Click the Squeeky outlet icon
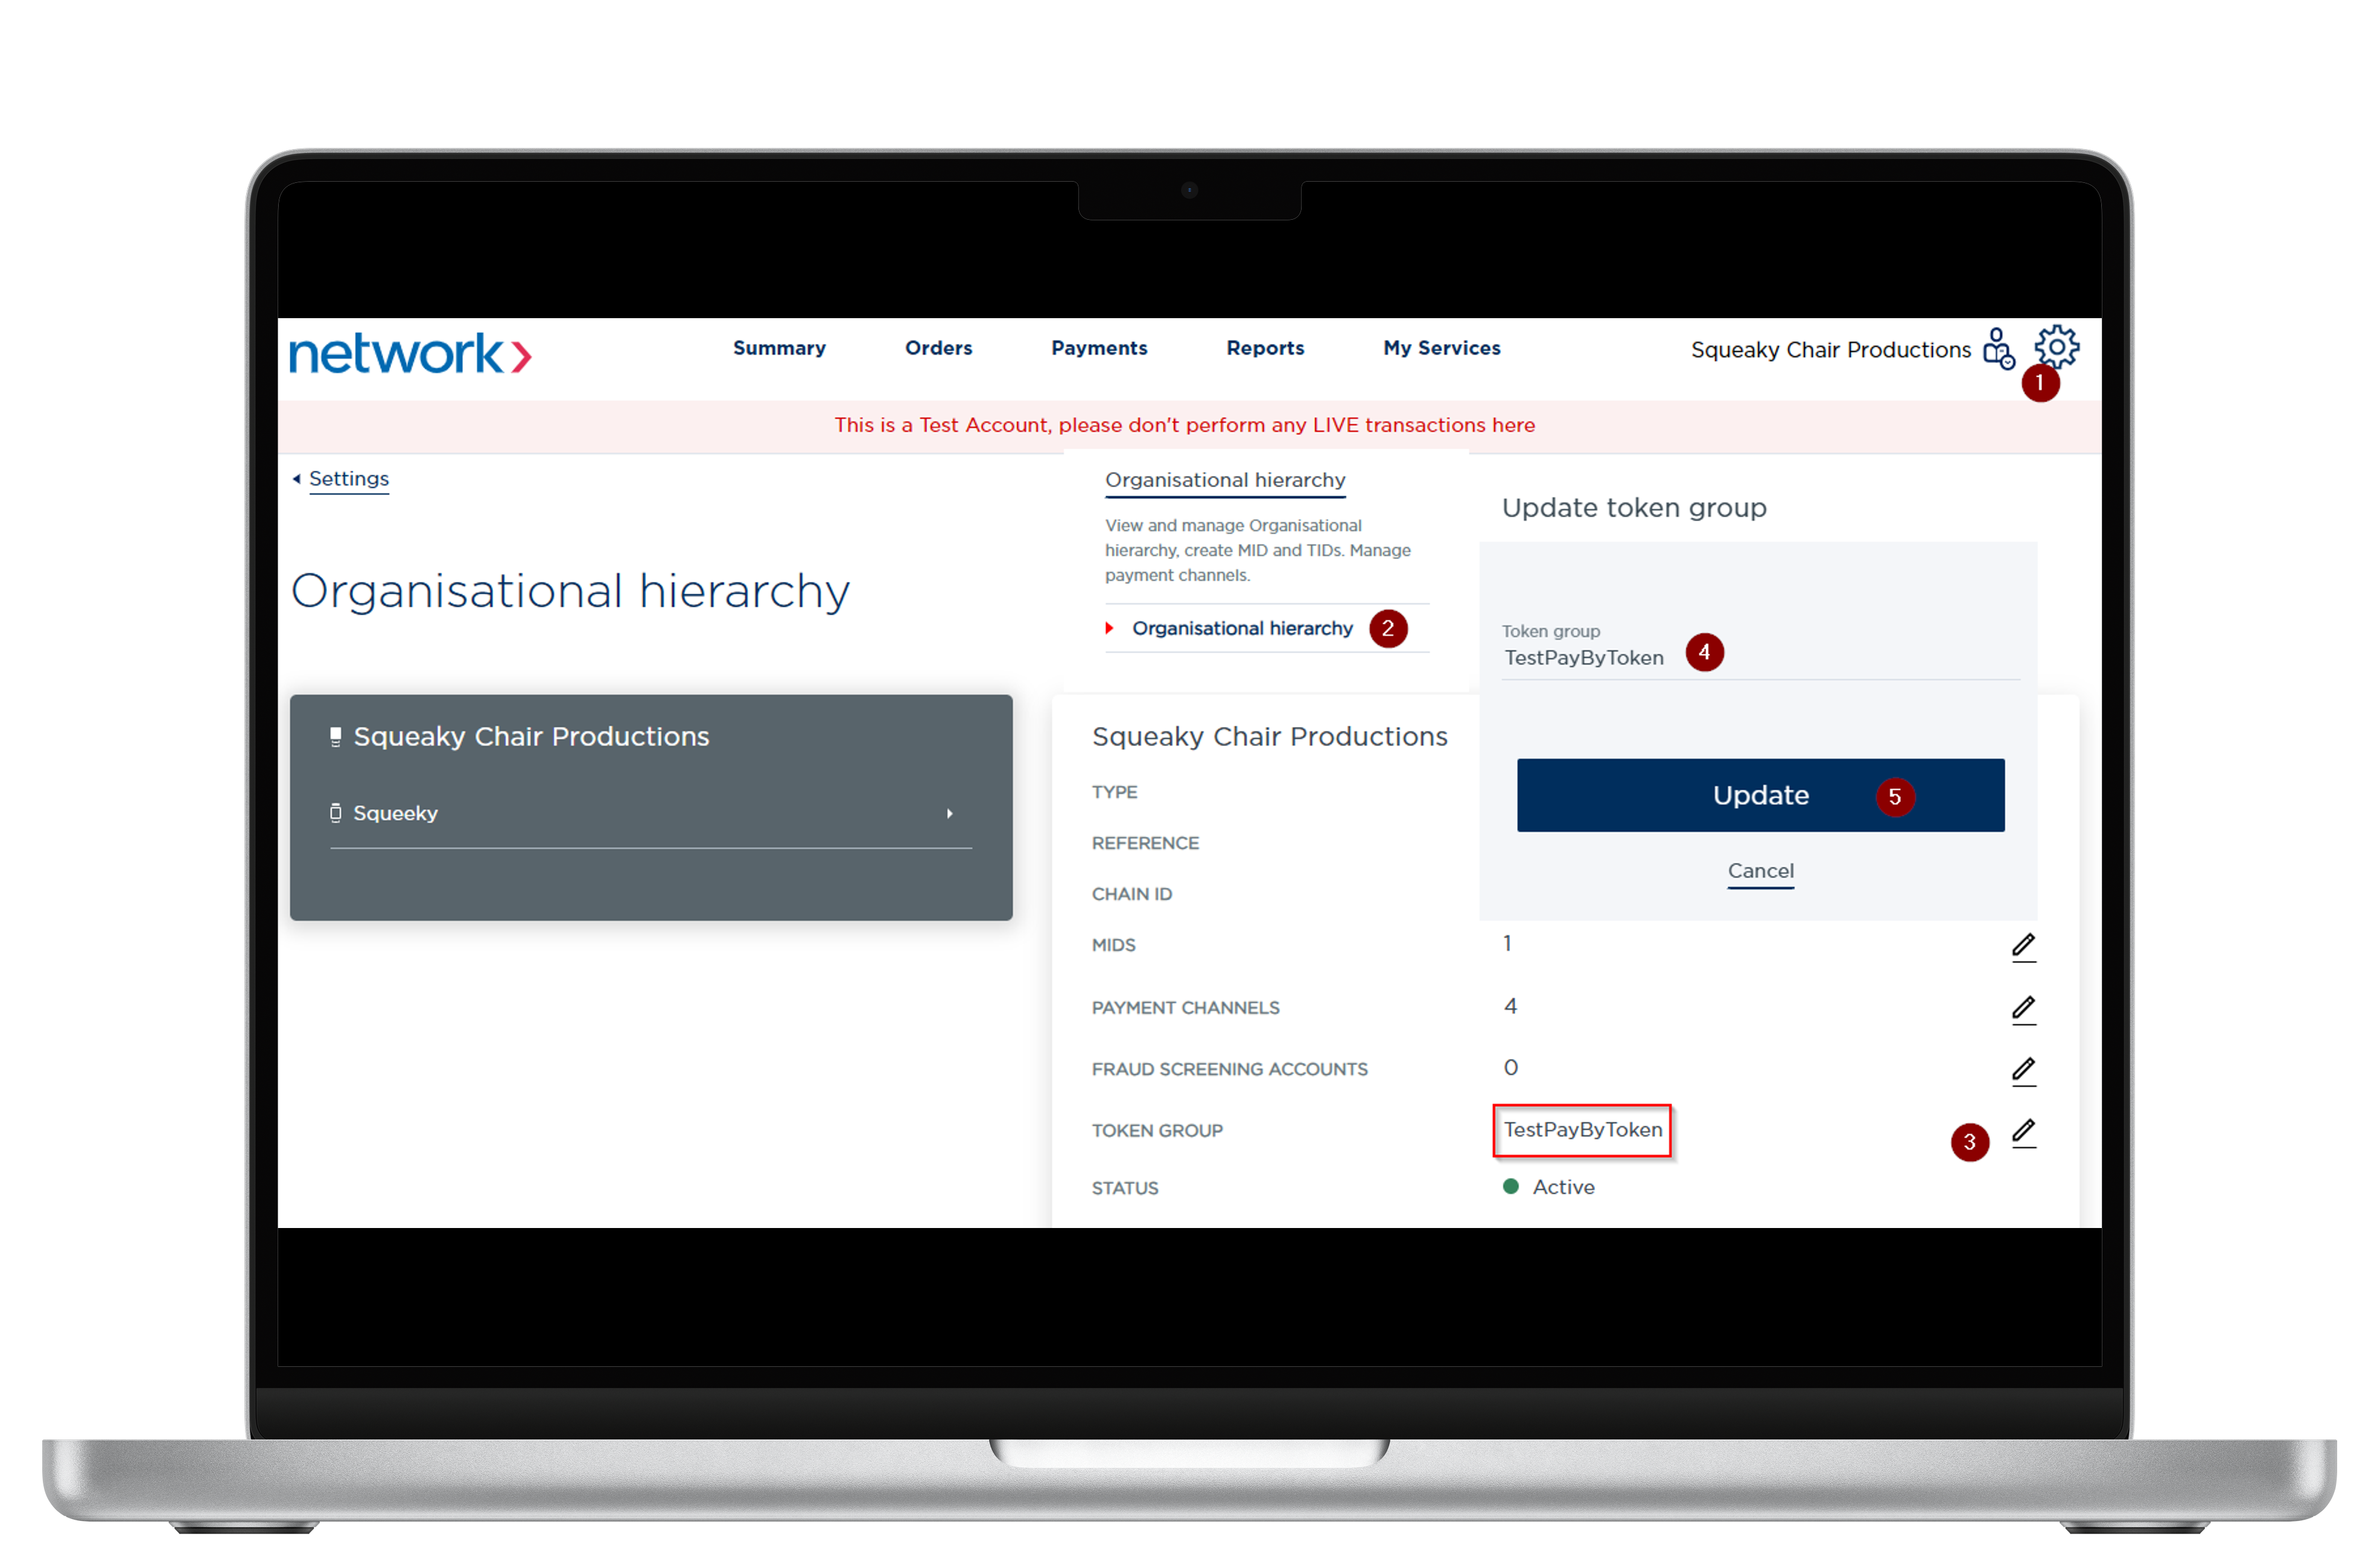2380x1548 pixels. pyautogui.click(x=336, y=813)
